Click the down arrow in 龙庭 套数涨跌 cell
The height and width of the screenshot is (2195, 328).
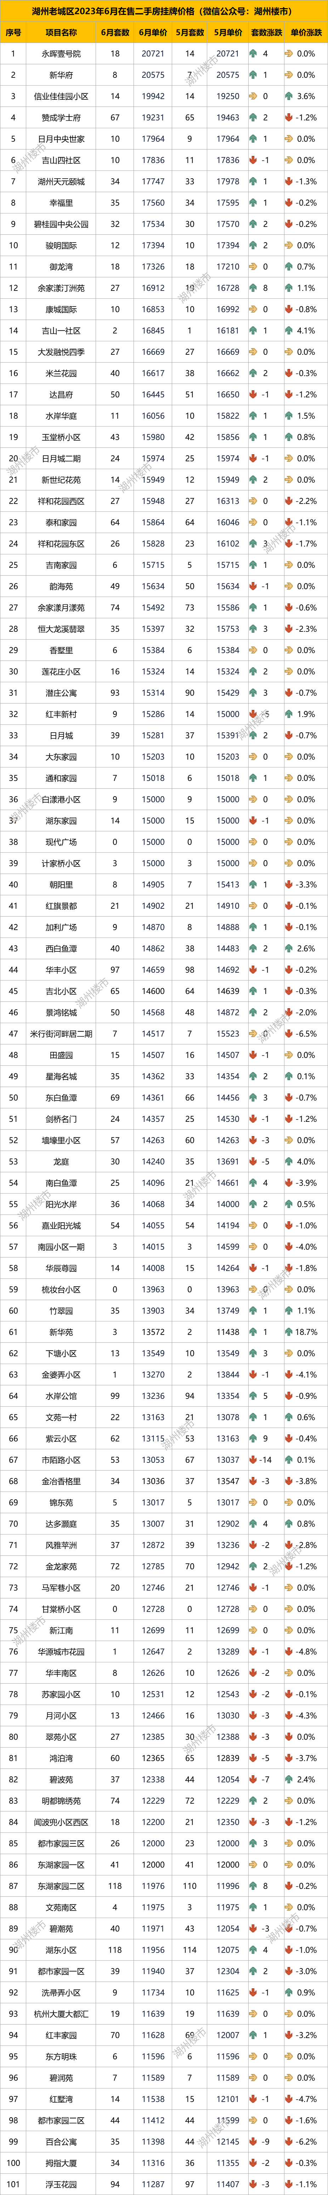(x=253, y=1161)
